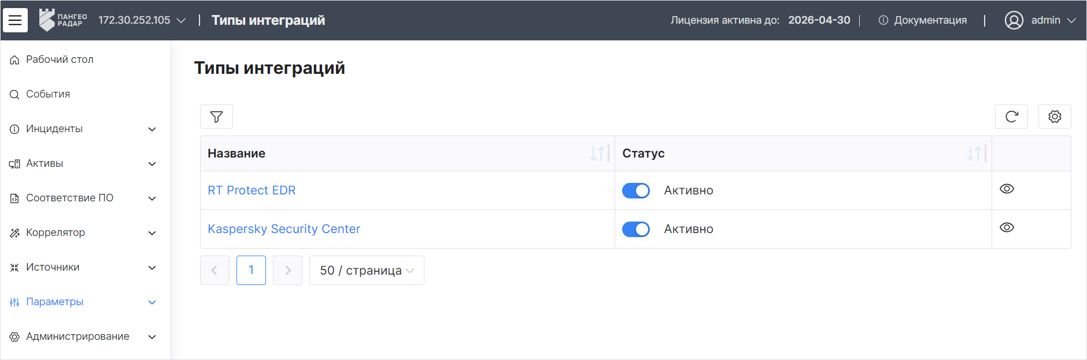Open Kaspersky Security Center link

coord(284,229)
